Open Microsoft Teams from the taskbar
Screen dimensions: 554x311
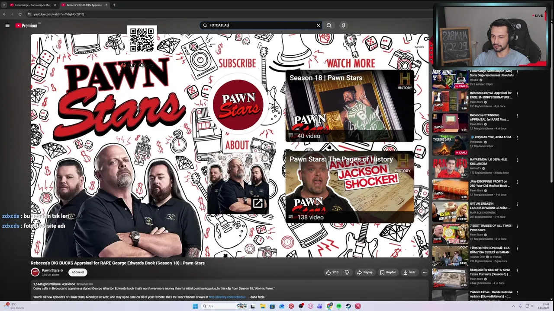[320, 306]
